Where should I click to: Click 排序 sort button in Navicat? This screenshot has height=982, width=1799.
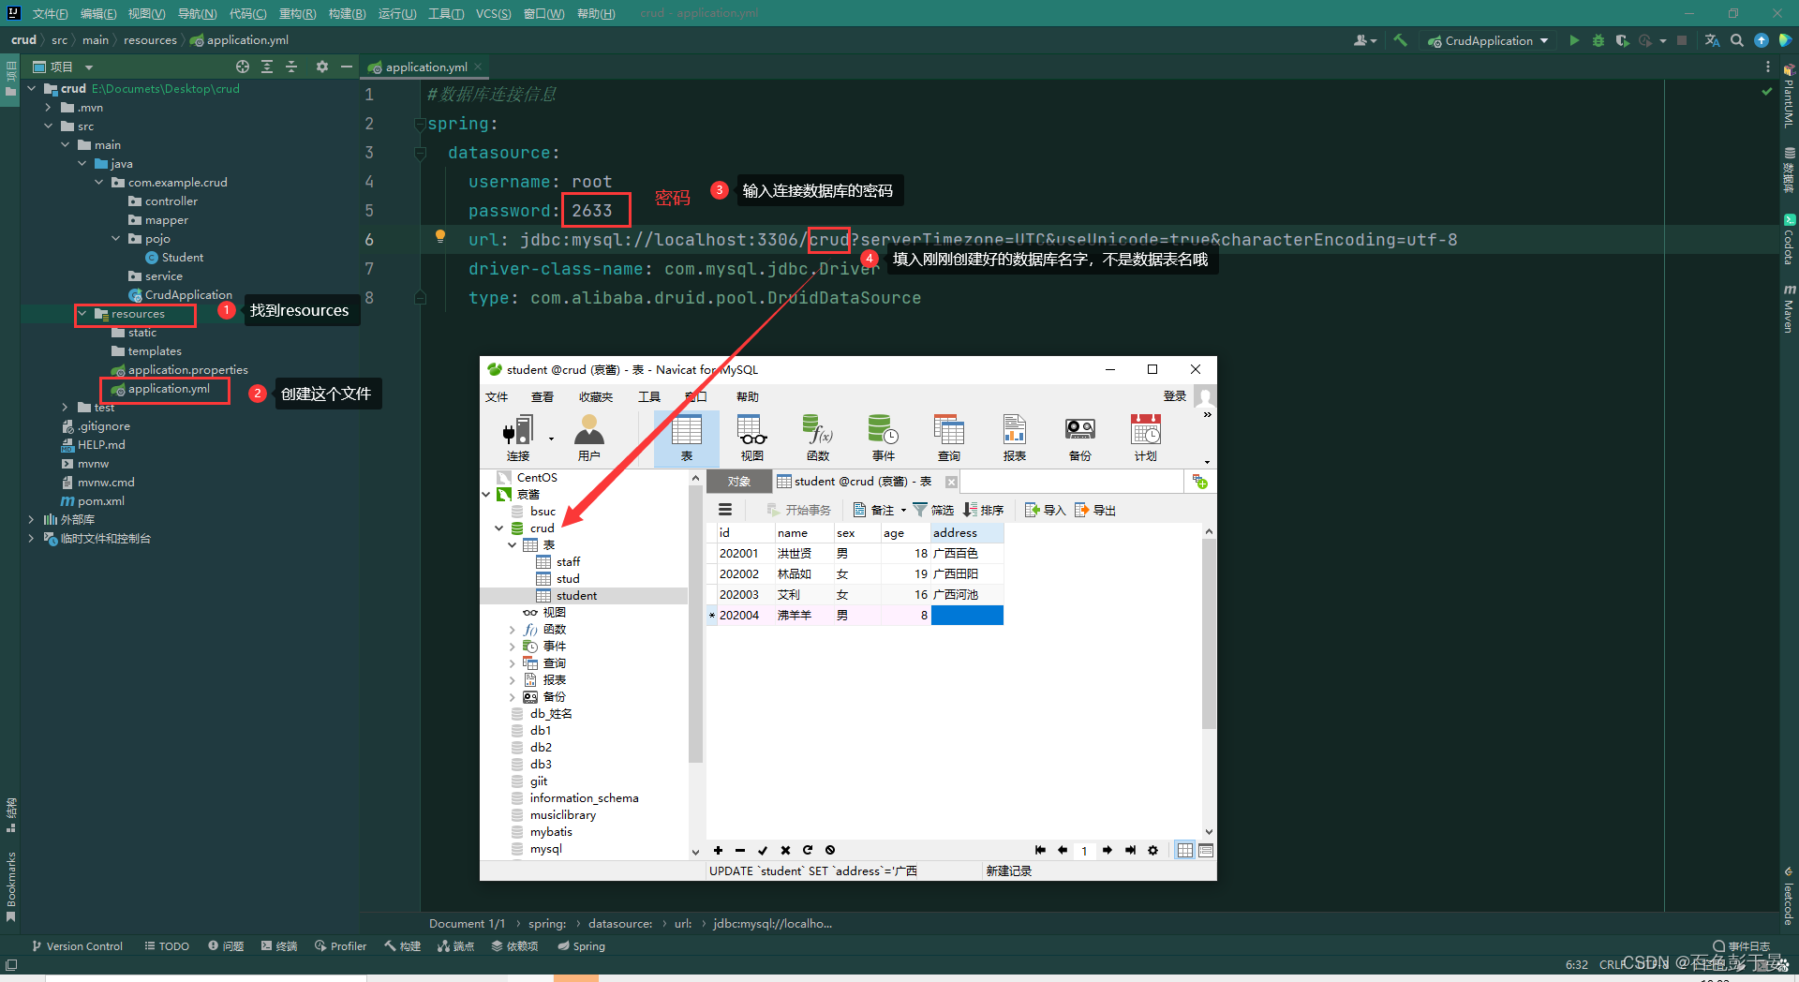coord(984,510)
